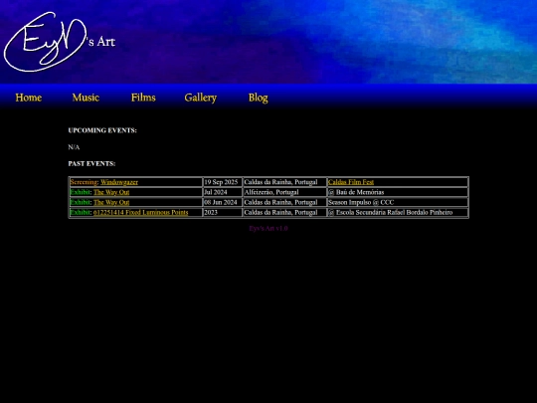This screenshot has height=403, width=537.
Task: Click the N/A upcoming events text
Action: point(74,147)
